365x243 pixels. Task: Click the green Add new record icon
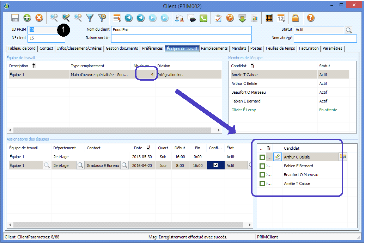(x=27, y=18)
